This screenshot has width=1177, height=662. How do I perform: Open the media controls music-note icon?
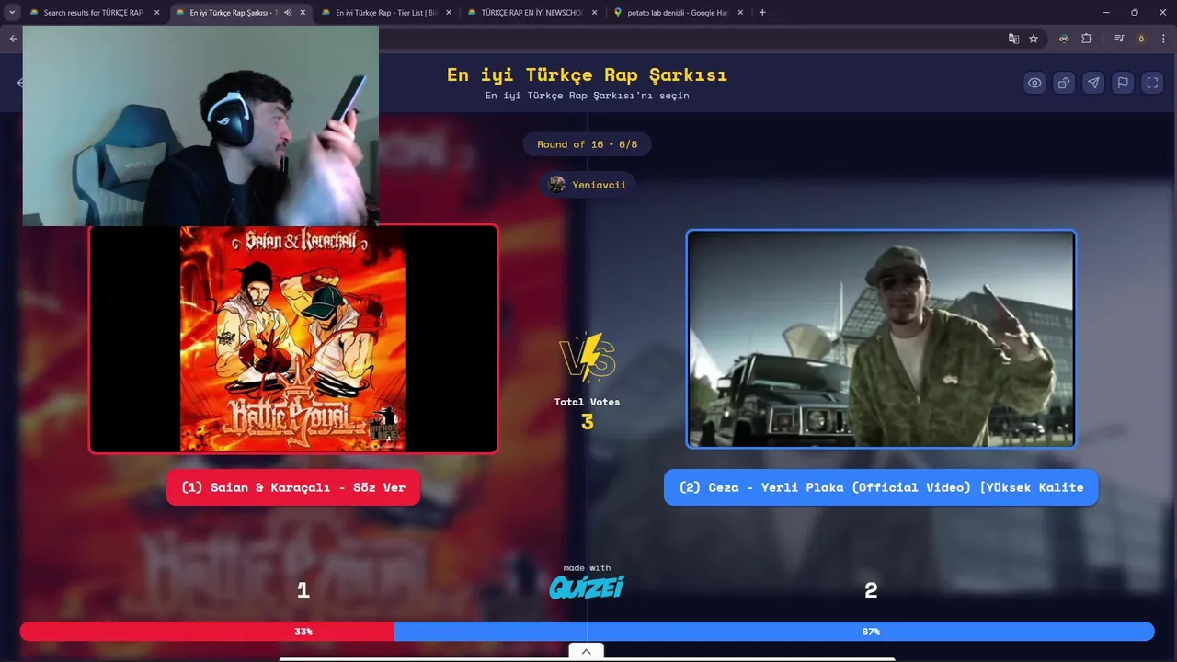pos(1119,39)
